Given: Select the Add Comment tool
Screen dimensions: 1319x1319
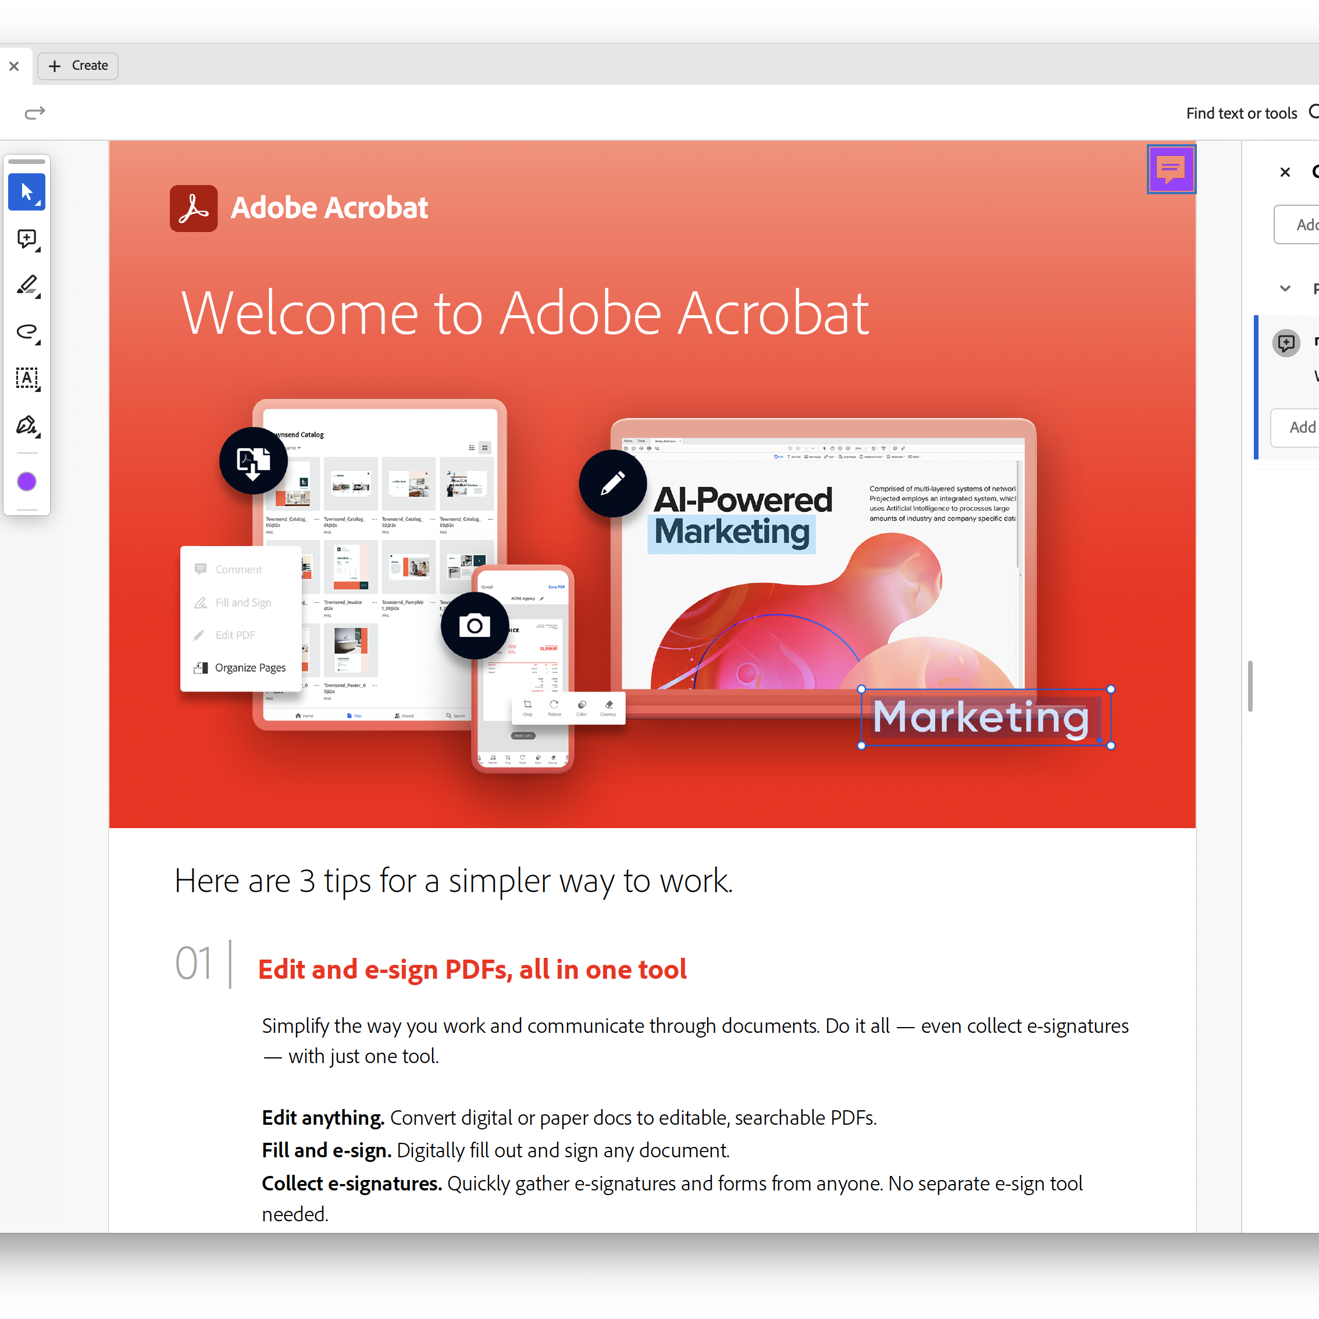Looking at the screenshot, I should tap(27, 239).
